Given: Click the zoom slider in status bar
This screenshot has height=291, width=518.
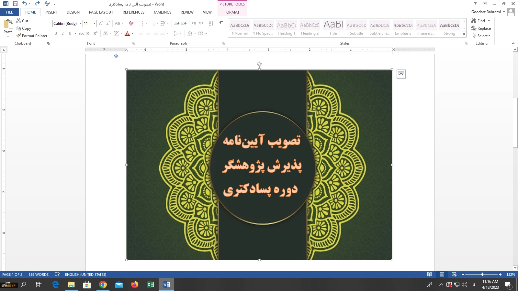Looking at the screenshot, I should click(x=482, y=275).
